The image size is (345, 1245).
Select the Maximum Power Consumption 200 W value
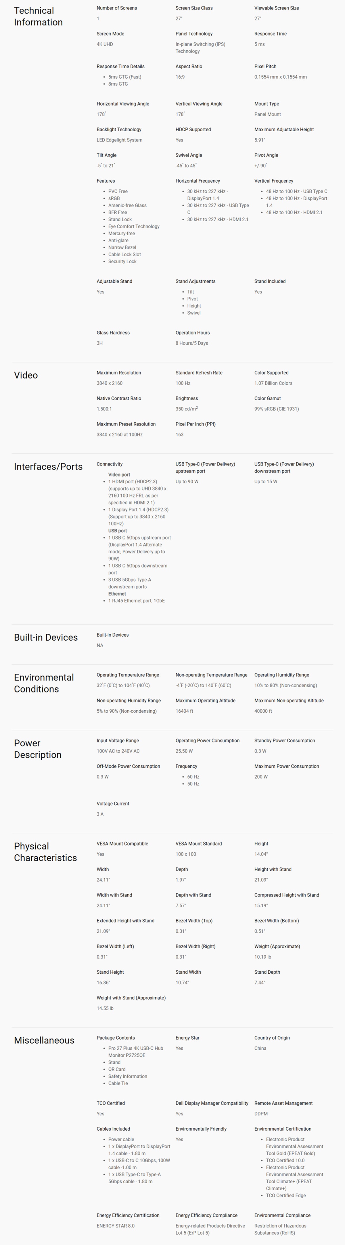click(x=261, y=777)
